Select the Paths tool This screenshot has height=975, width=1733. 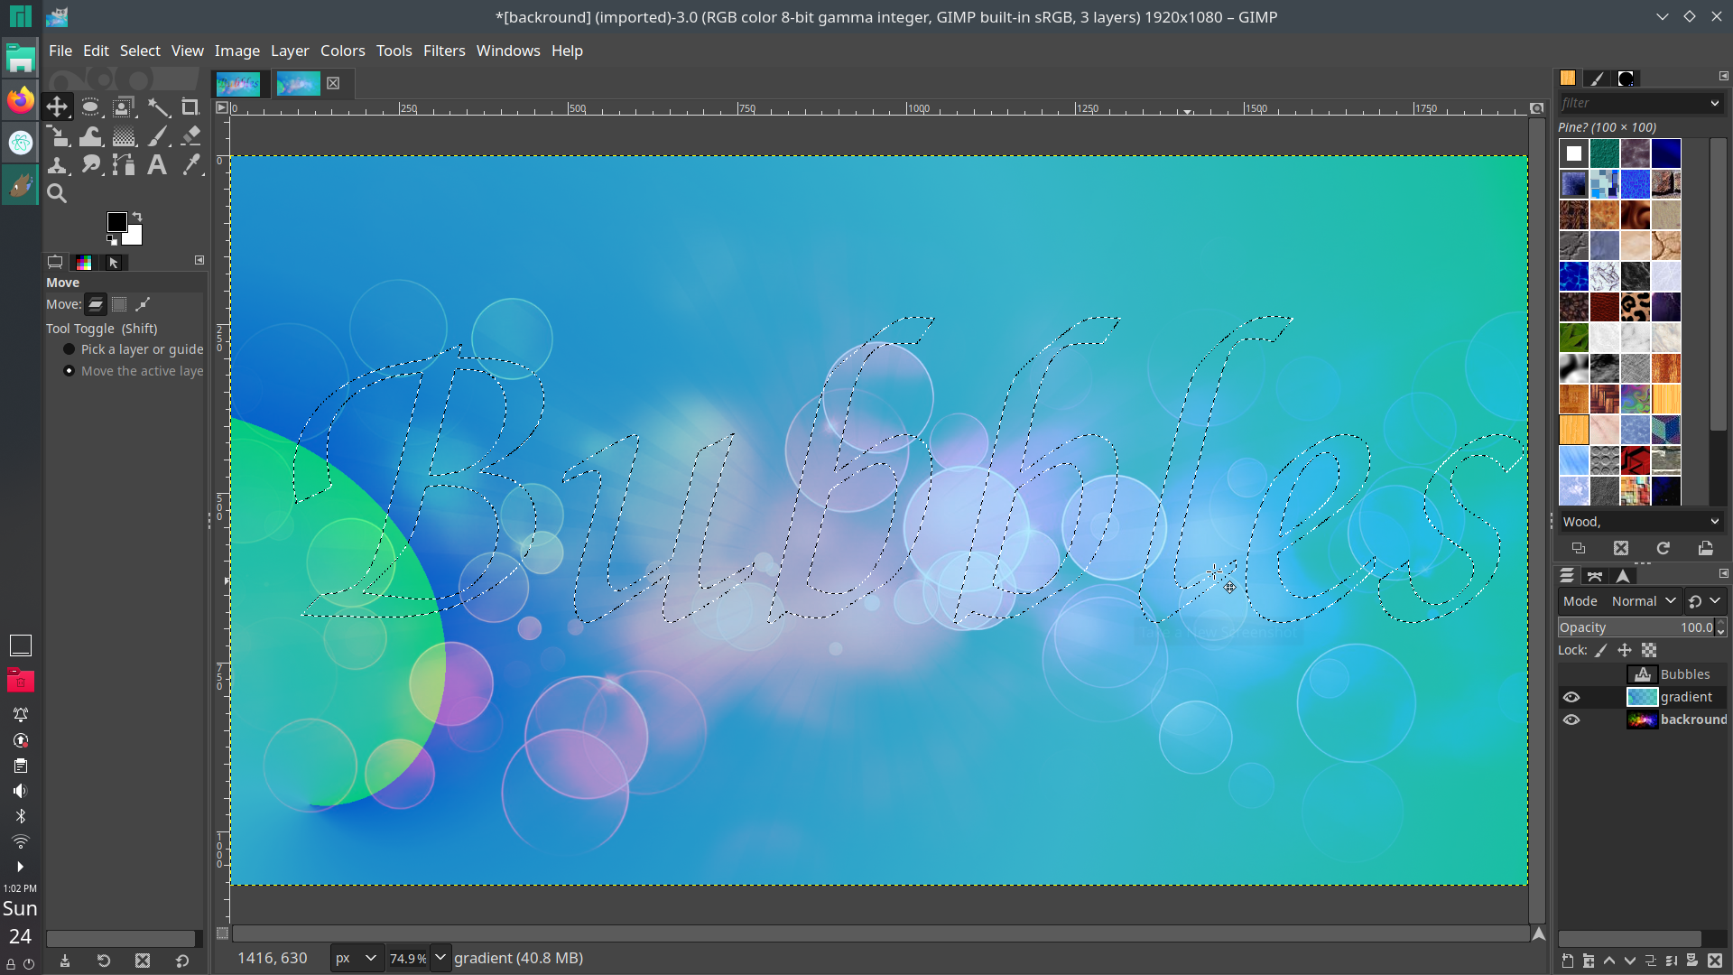click(x=124, y=164)
